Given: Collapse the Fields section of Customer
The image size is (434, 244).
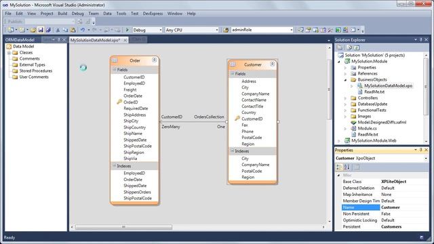Looking at the screenshot, I should [x=232, y=74].
